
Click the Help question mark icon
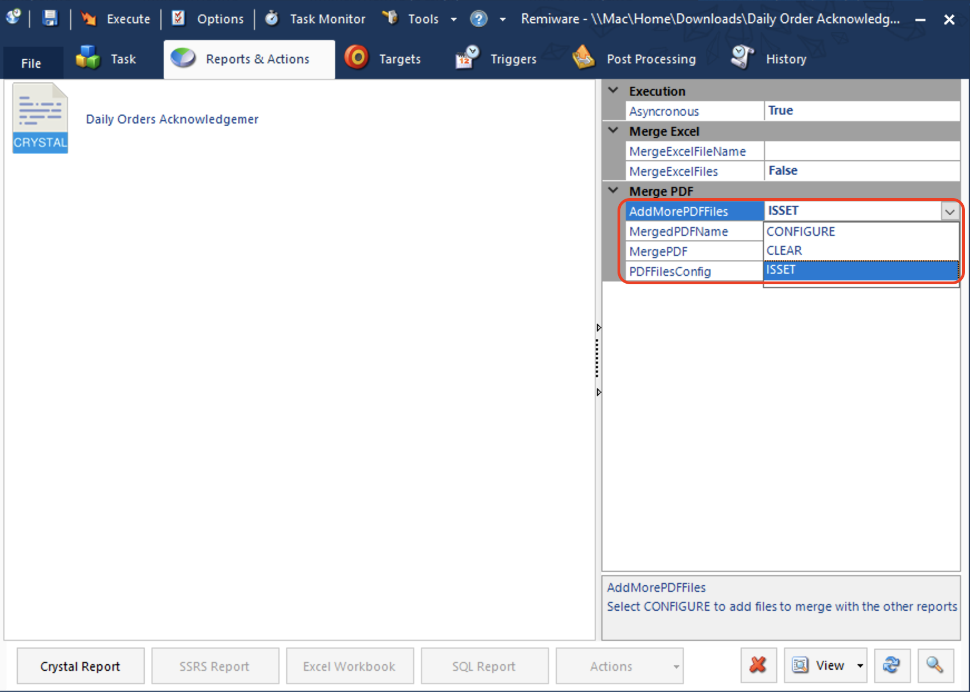tap(478, 19)
